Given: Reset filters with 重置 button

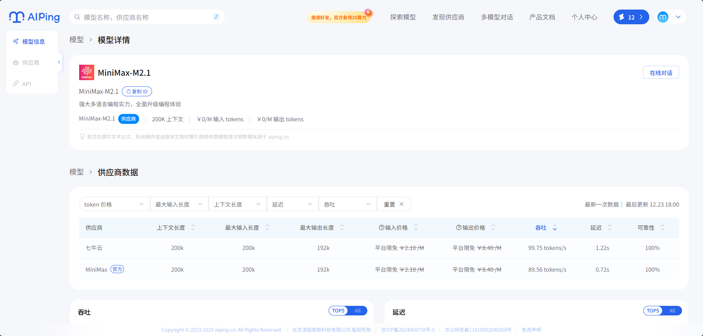Looking at the screenshot, I should pyautogui.click(x=394, y=204).
